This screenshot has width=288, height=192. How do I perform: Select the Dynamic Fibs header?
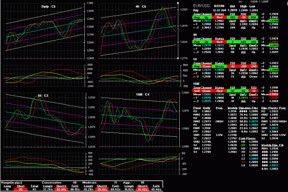pyautogui.click(x=248, y=108)
